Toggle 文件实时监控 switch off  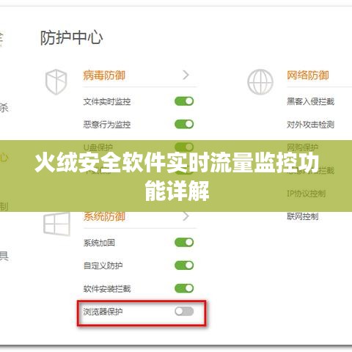coord(184,101)
